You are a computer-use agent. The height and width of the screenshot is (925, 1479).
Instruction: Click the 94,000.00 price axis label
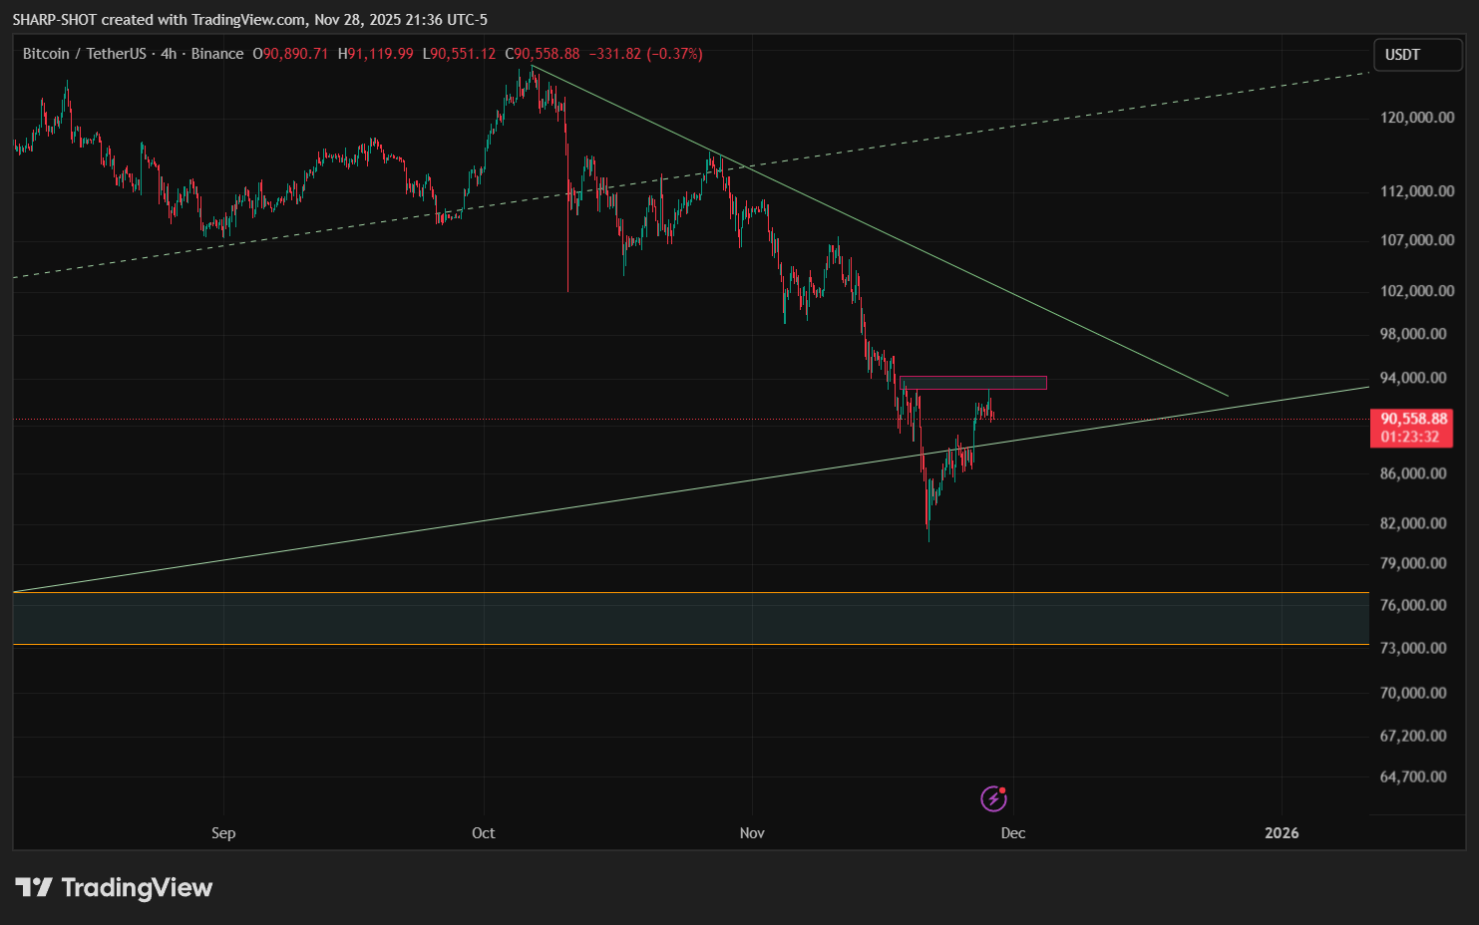[1413, 378]
